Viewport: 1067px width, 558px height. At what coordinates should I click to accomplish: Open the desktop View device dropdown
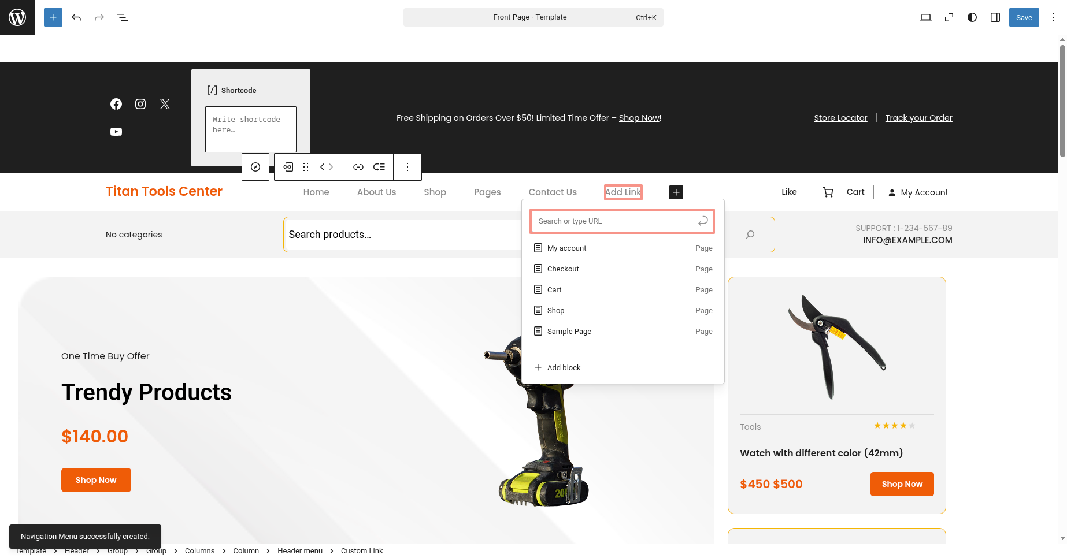[926, 17]
